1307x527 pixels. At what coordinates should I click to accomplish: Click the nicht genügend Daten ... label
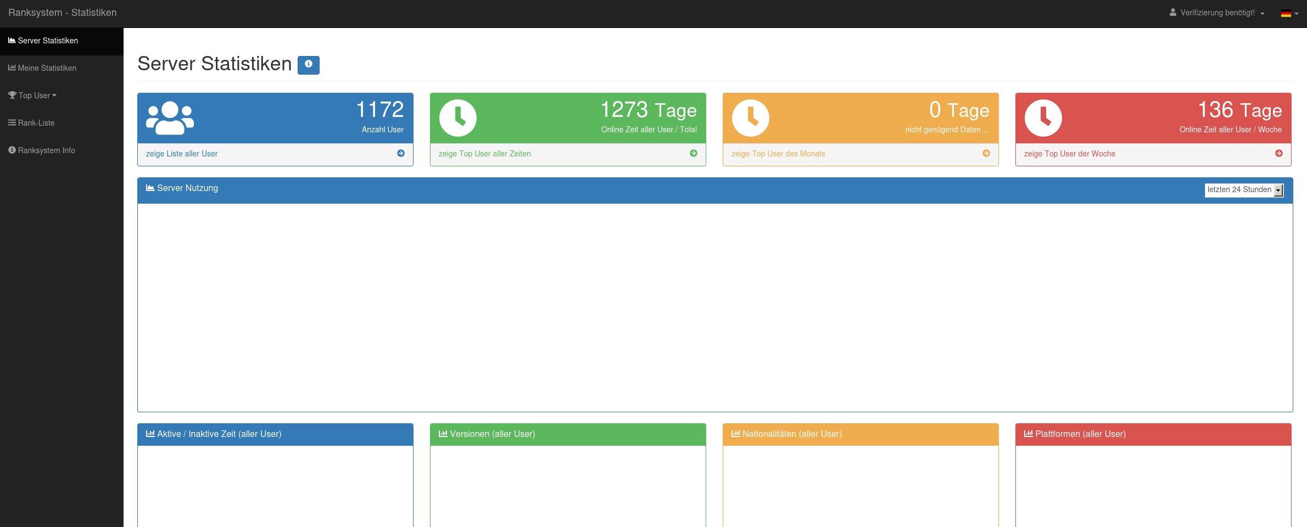(947, 130)
